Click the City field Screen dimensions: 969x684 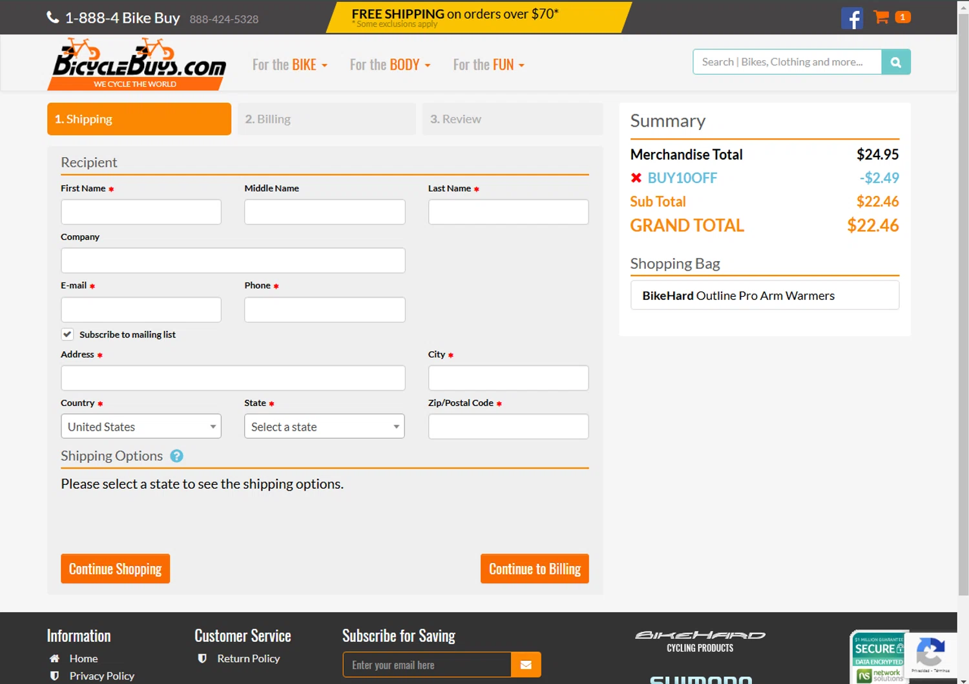coord(508,378)
